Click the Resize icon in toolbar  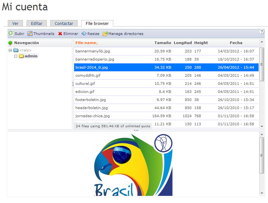click(84, 34)
